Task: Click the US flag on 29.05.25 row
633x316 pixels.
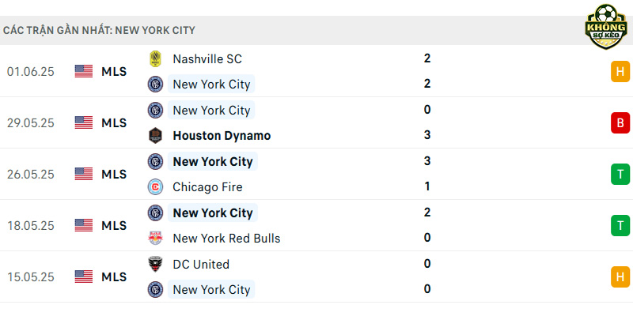Action: (x=84, y=123)
